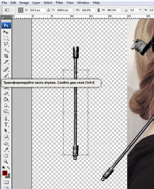Screen dimensions: 154x189
Task: Select the Eraser tool
Action: click(x=6, y=93)
